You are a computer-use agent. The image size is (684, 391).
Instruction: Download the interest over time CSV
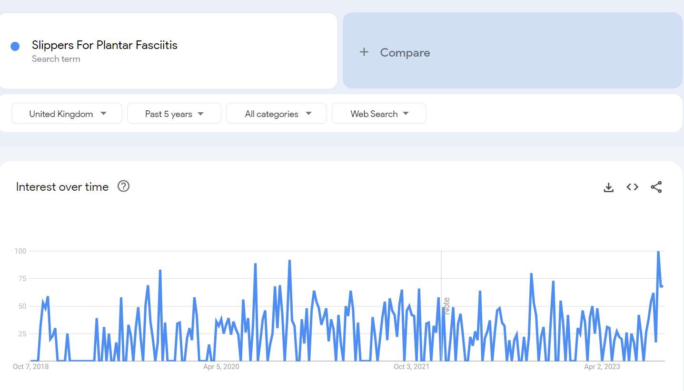608,187
